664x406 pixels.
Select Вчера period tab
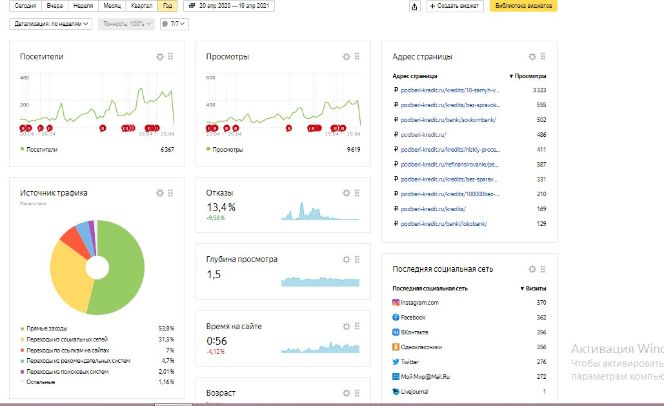tap(55, 6)
